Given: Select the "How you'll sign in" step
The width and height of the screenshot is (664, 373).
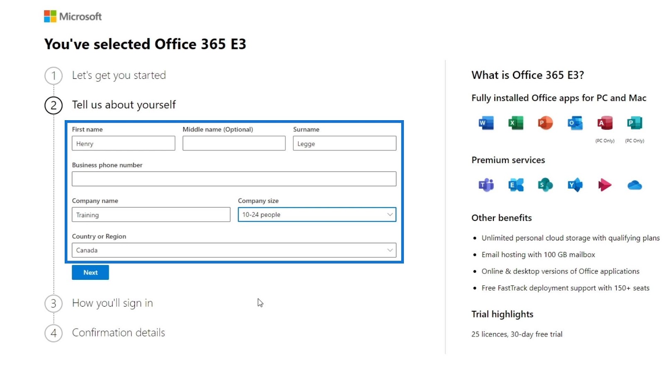Looking at the screenshot, I should pyautogui.click(x=112, y=303).
